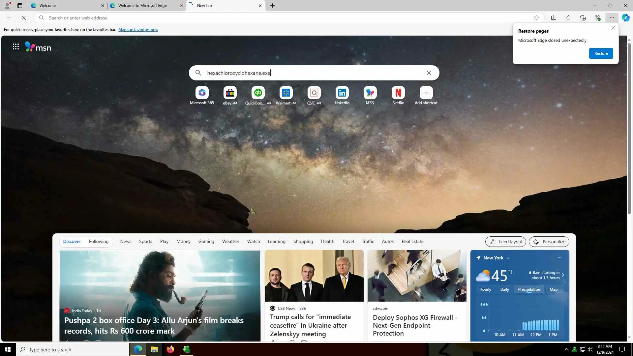
Task: Expand the New York location dropdown
Action: pos(508,258)
